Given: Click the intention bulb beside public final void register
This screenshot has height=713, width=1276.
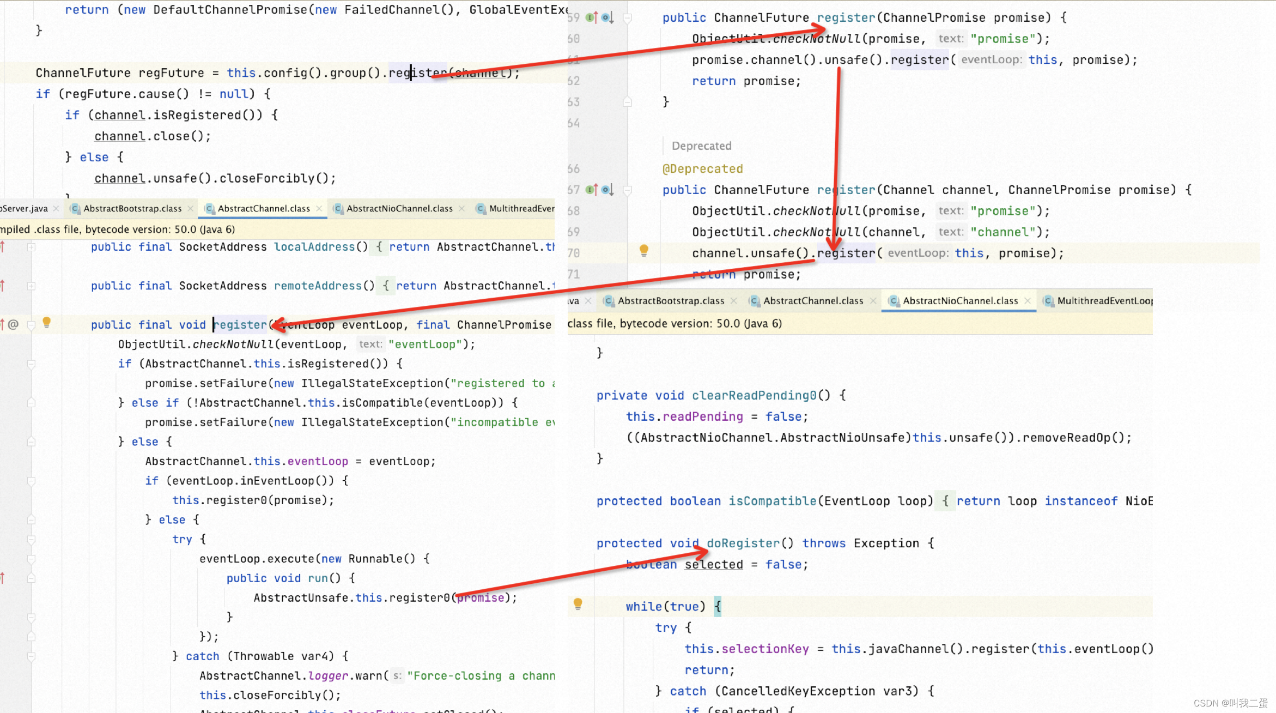Looking at the screenshot, I should click(x=47, y=323).
